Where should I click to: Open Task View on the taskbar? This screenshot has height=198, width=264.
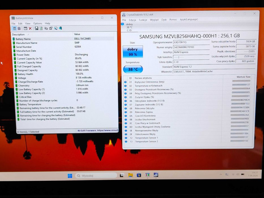[122, 175]
